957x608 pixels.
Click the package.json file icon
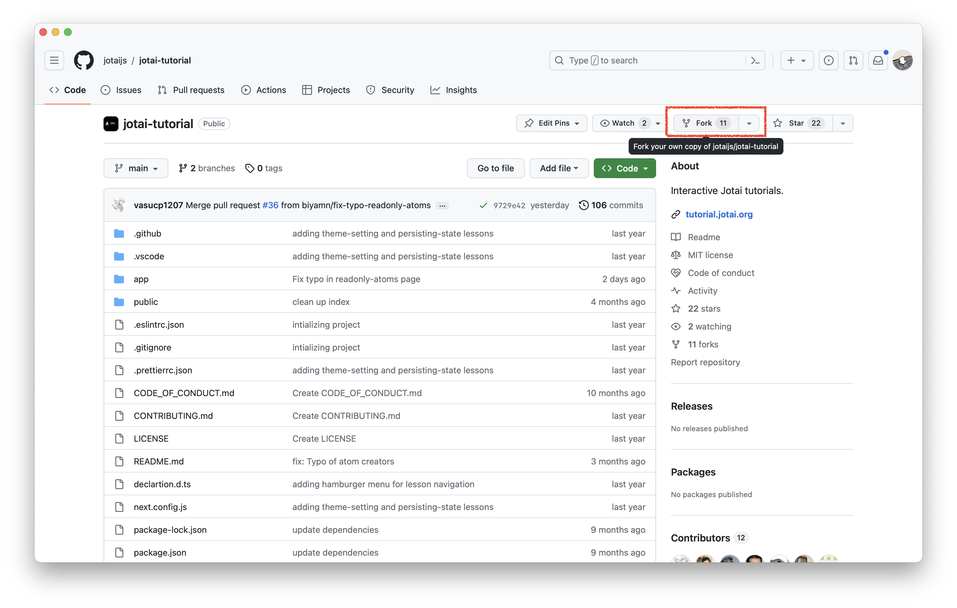119,552
